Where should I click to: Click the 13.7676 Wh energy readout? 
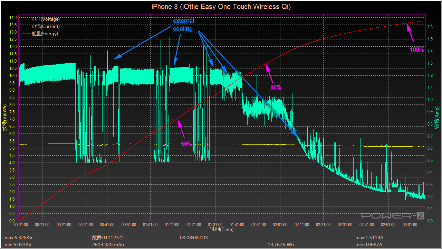click(x=280, y=245)
